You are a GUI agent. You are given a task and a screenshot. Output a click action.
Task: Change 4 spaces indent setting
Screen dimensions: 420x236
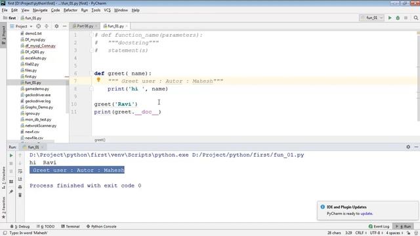point(394,233)
